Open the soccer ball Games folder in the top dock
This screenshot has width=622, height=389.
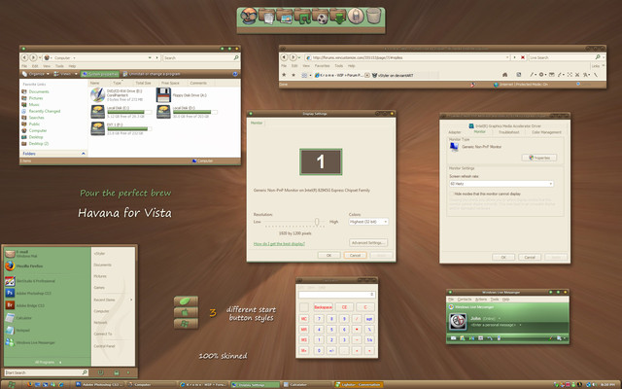pos(321,17)
